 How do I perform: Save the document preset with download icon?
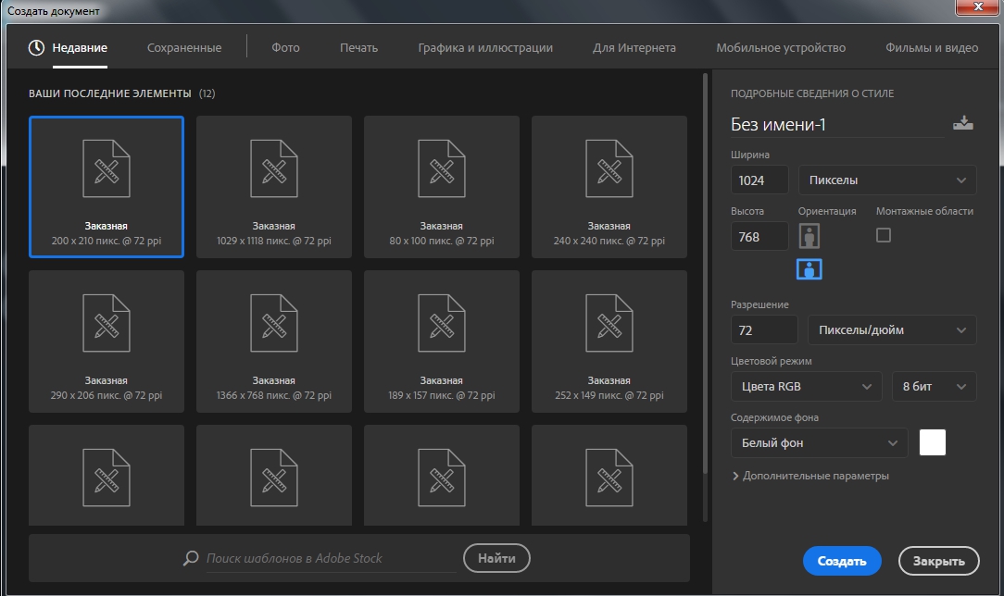click(963, 123)
